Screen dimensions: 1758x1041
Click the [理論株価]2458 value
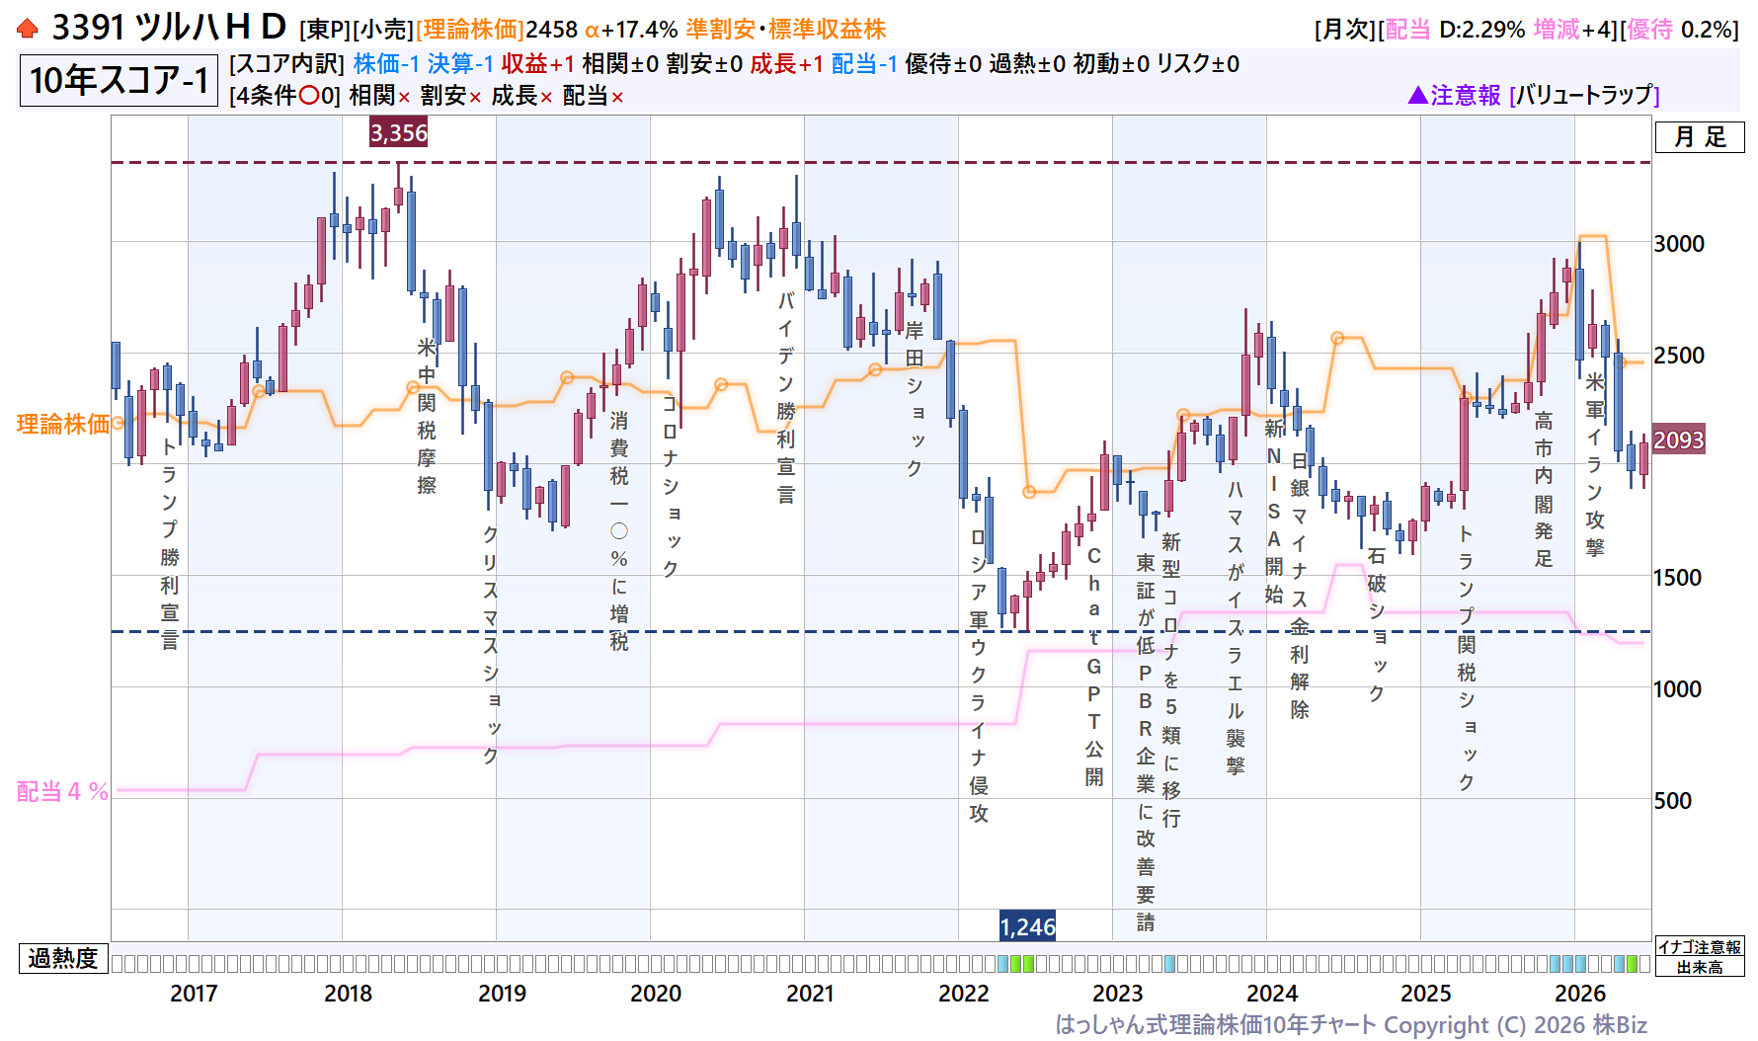coord(497,30)
